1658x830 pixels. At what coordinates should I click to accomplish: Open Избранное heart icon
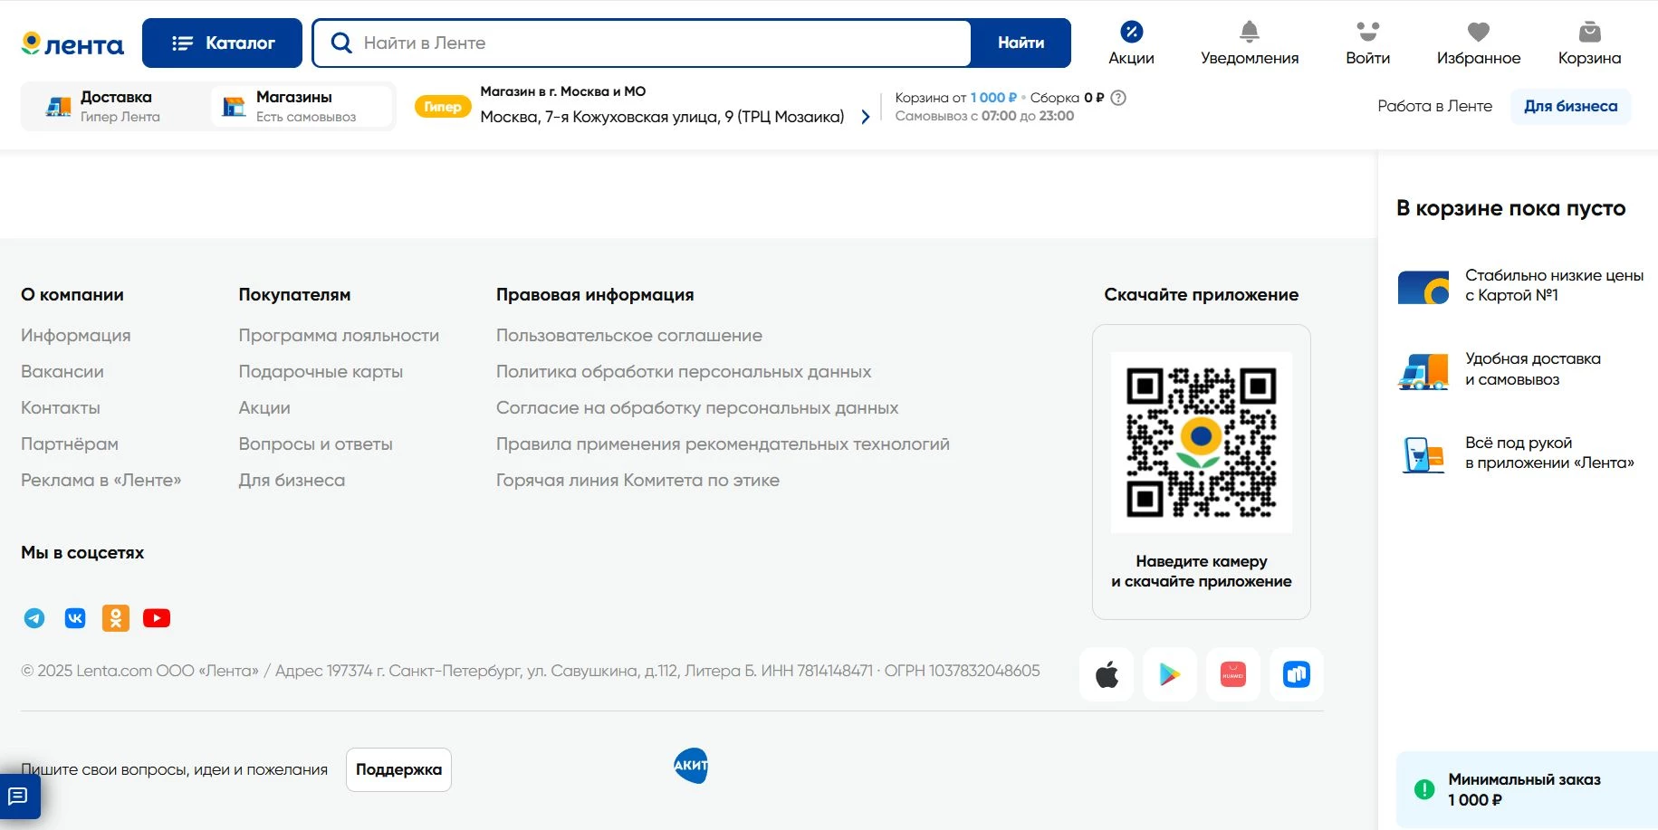tap(1478, 32)
